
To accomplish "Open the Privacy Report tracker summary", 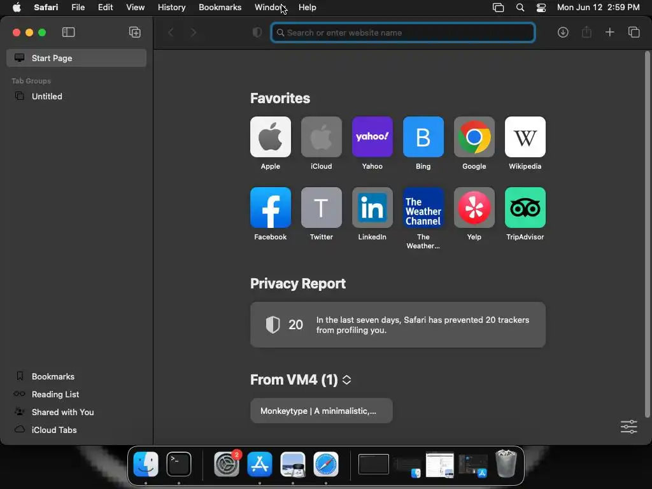I will [398, 325].
